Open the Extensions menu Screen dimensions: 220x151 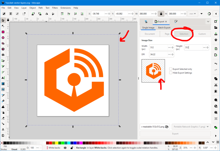click(x=66, y=8)
